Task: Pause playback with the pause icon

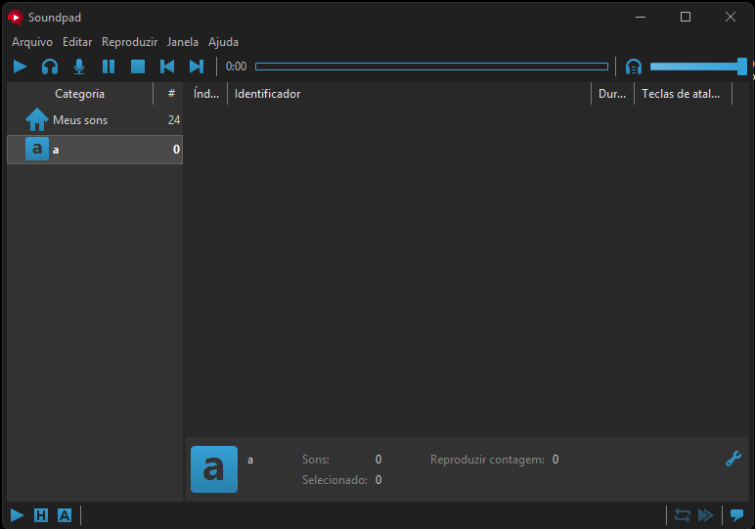Action: point(109,66)
